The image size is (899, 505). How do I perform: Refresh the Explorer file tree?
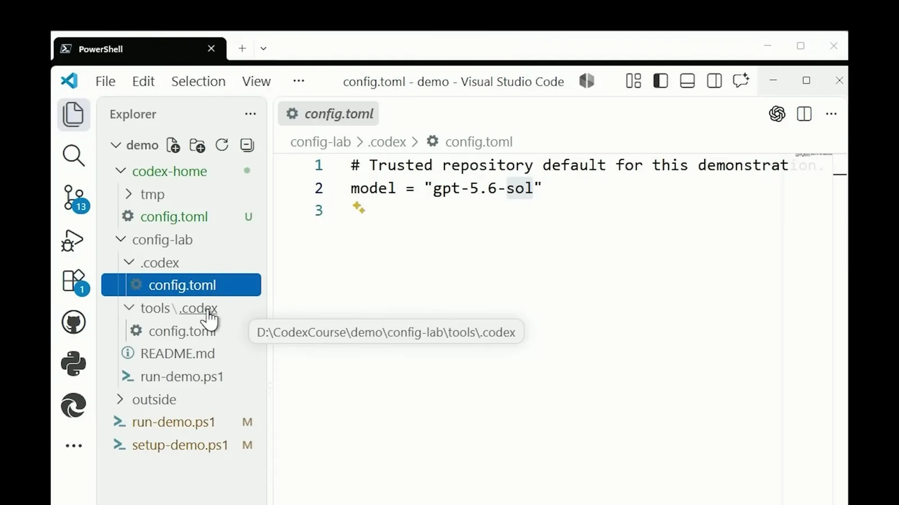[x=222, y=145]
